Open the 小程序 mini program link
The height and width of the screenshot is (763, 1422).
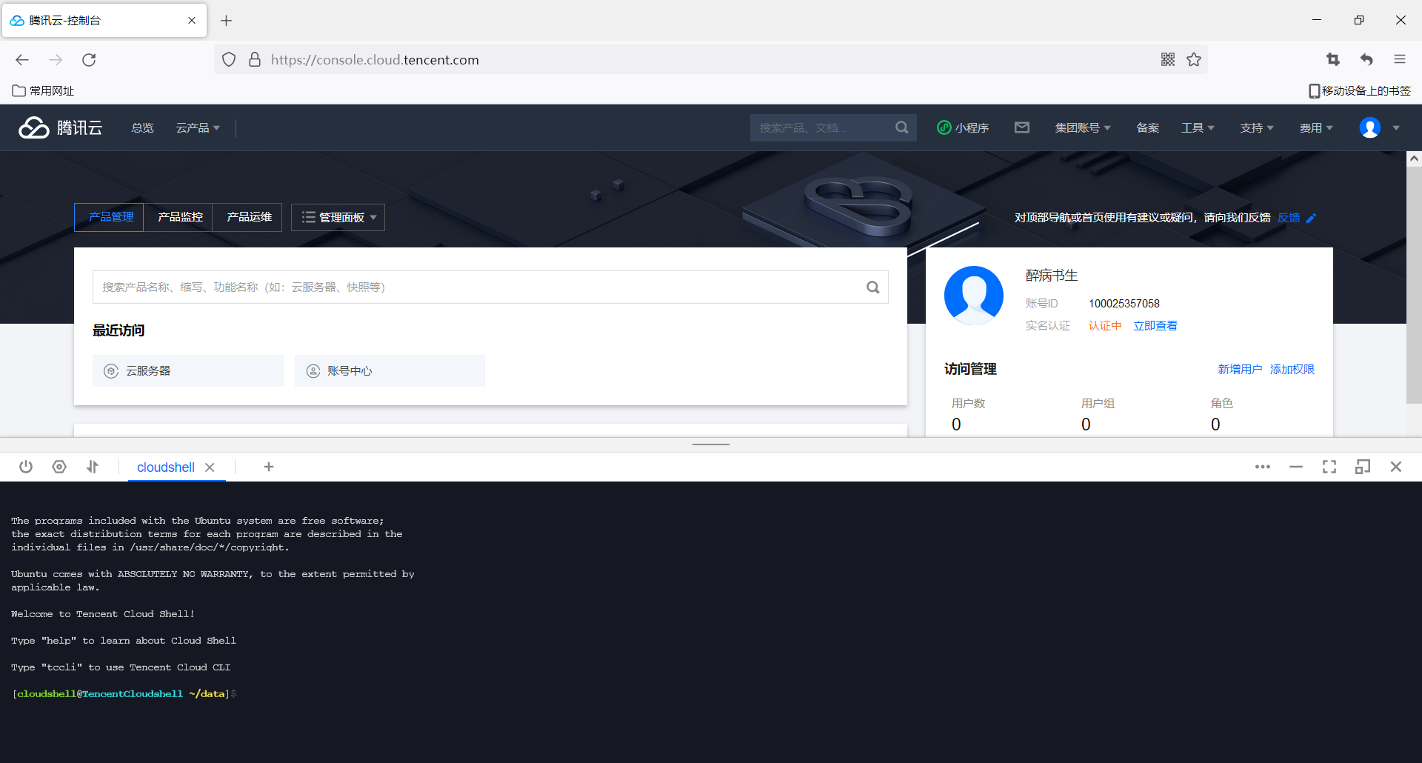pos(963,128)
